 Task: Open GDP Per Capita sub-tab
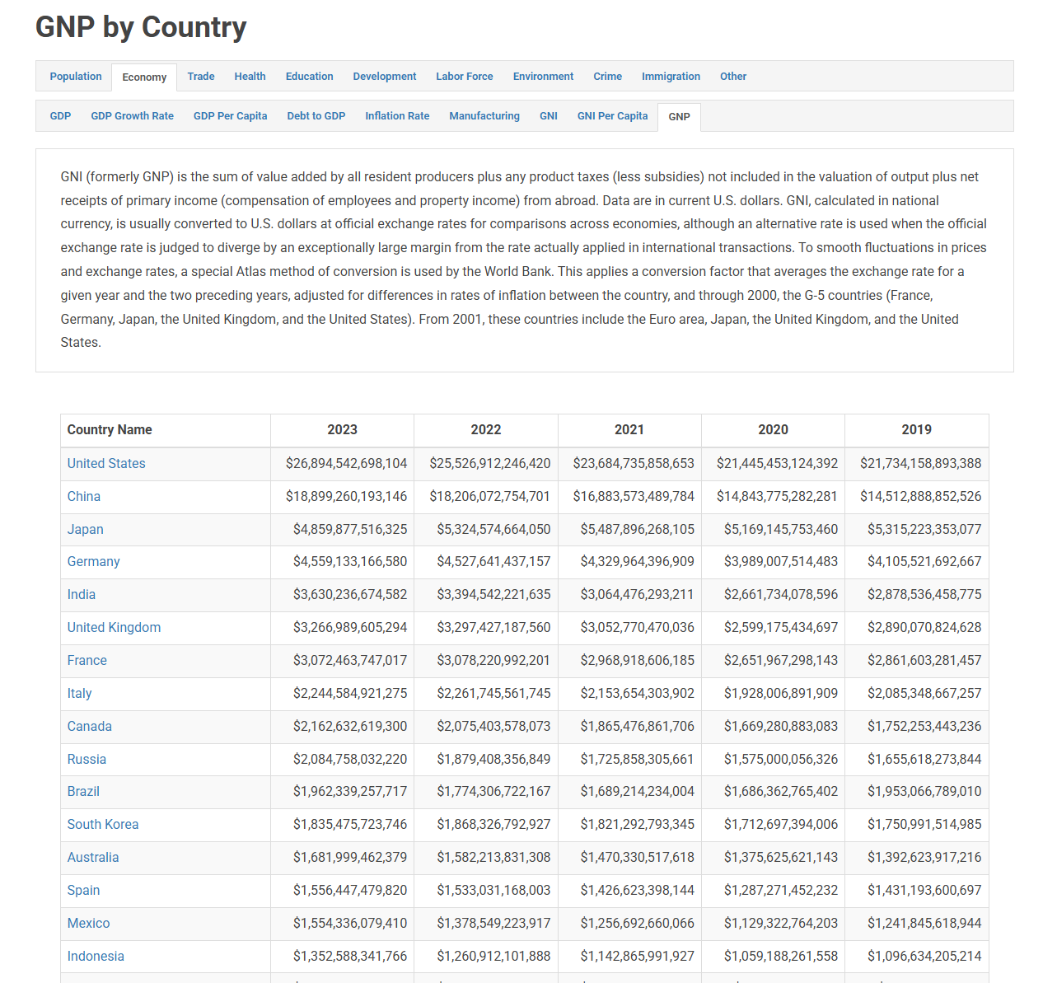(x=231, y=116)
